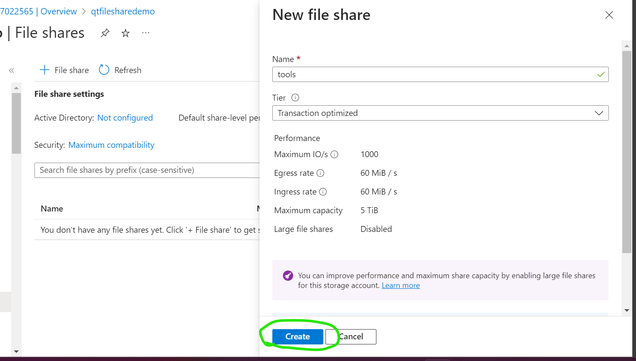Open the Overview breadcrumb
The width and height of the screenshot is (636, 361).
[59, 11]
